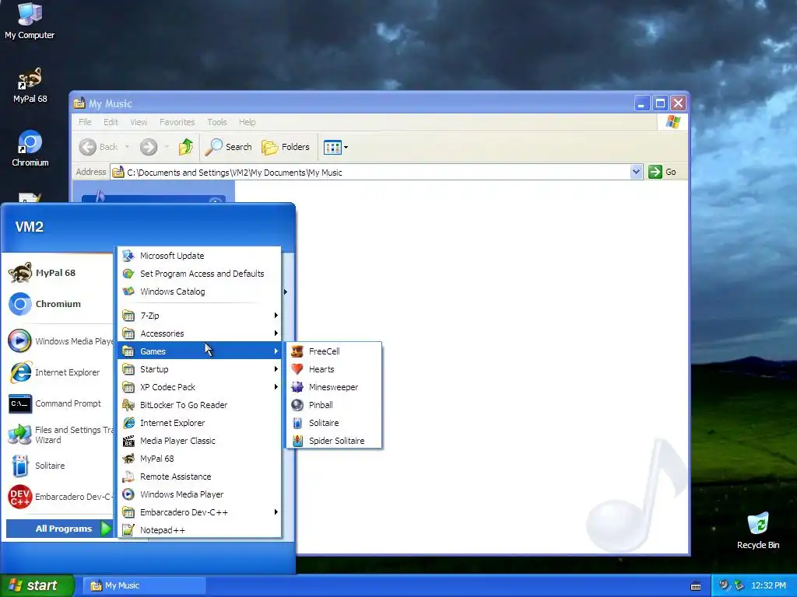Click the Up folder icon

(186, 147)
